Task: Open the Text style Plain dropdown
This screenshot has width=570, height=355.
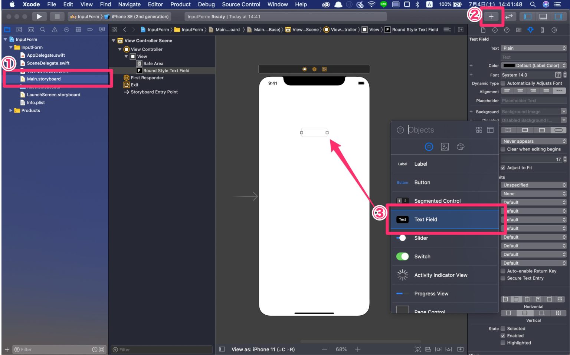Action: 533,48
